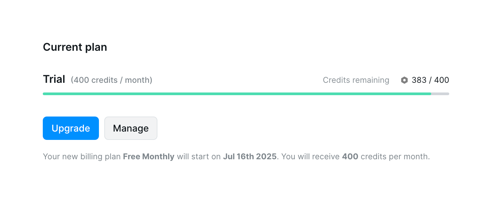Click the blue Upgrade button
This screenshot has height=204, width=492.
coord(71,128)
